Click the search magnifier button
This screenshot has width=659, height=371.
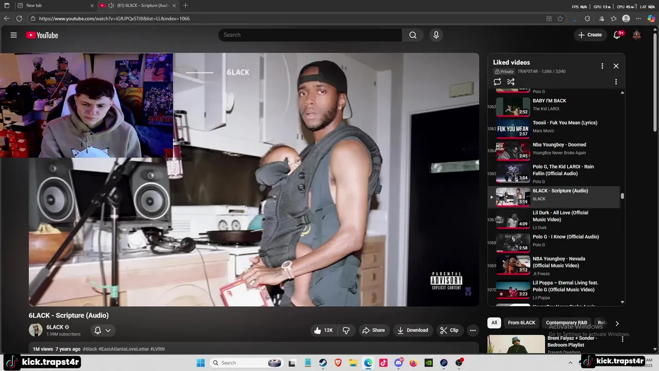[413, 35]
